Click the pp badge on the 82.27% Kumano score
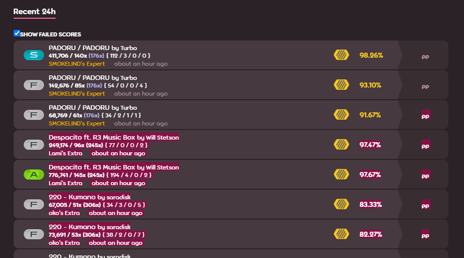The image size is (464, 258). tap(426, 234)
